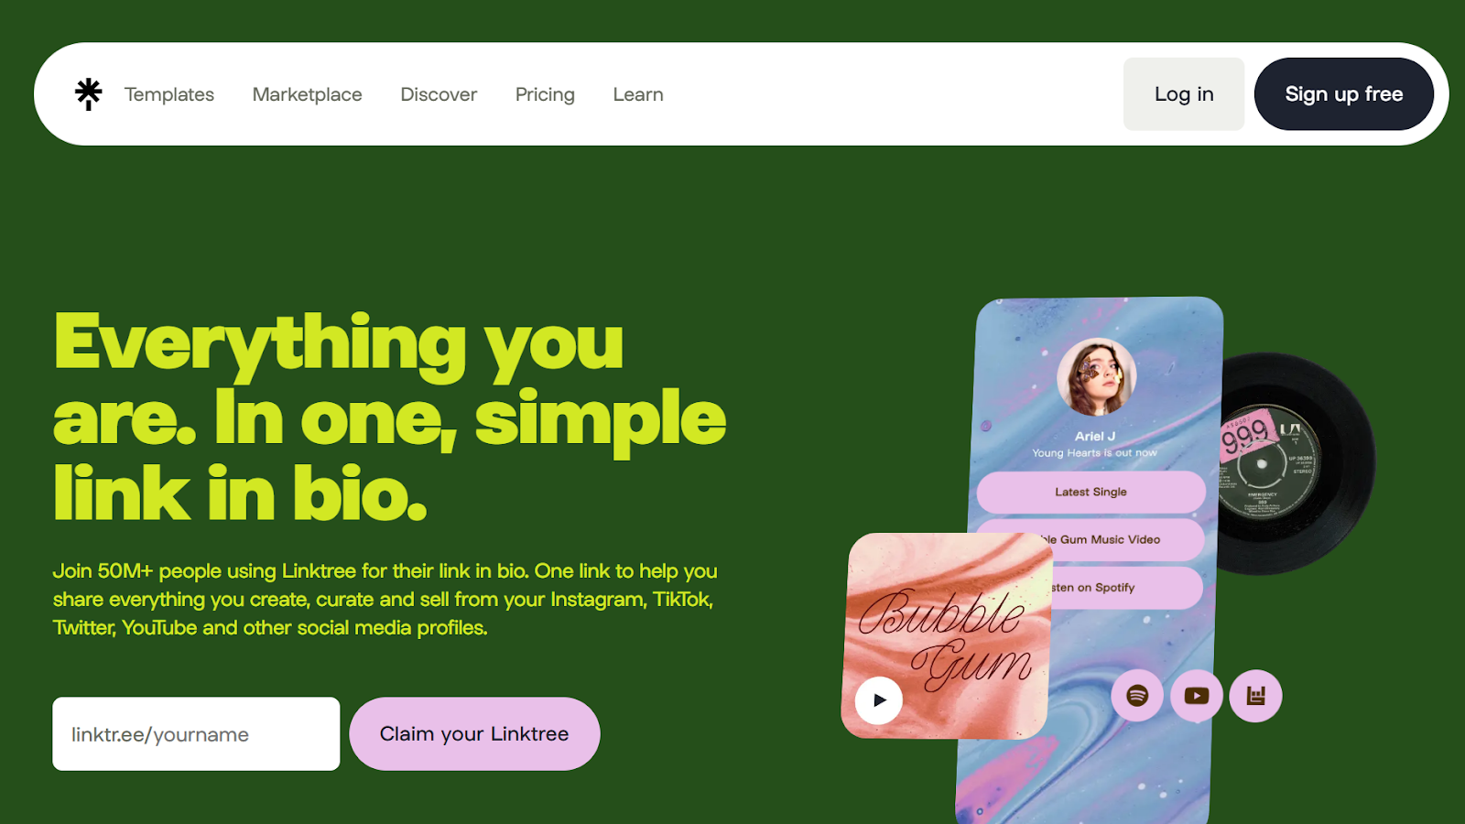The image size is (1465, 824).
Task: Click the Sign up free button
Action: pos(1344,94)
